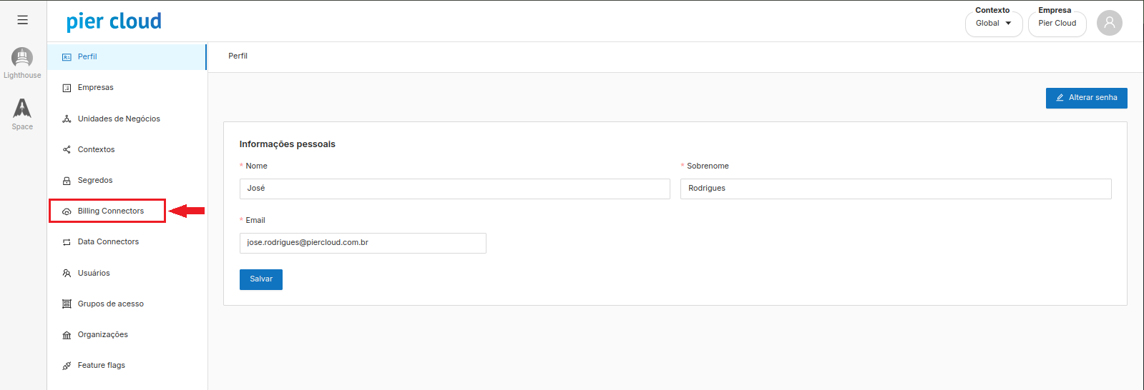Viewport: 1144px width, 390px height.
Task: Focus the Nome input field
Action: [x=454, y=189]
